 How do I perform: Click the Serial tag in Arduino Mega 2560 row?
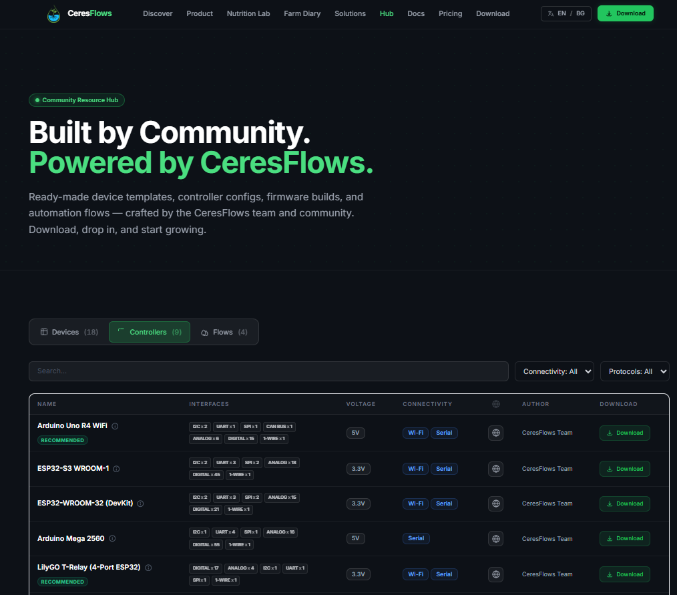[416, 538]
